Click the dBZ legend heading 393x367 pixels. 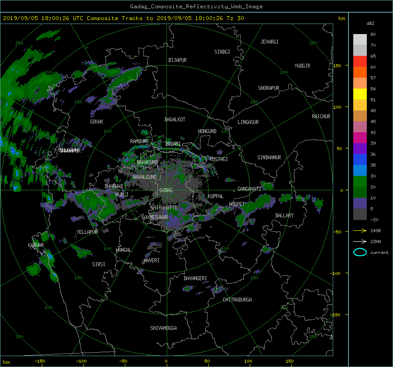tap(370, 23)
